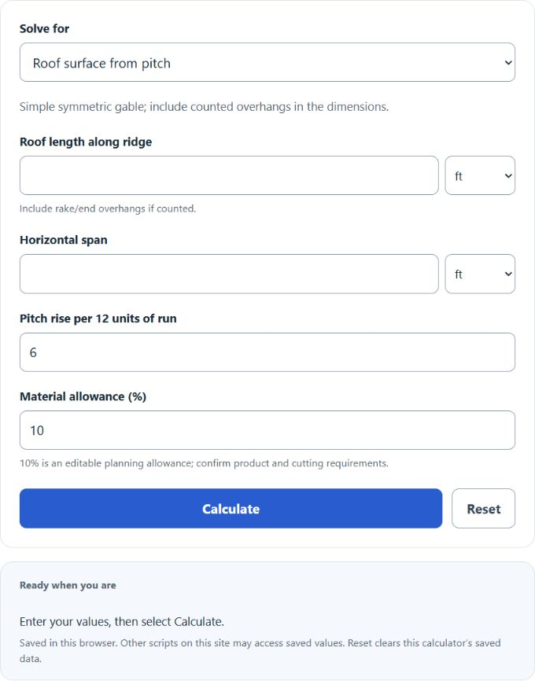
Task: Click chevron on Horizontal span ft selector
Action: 508,274
